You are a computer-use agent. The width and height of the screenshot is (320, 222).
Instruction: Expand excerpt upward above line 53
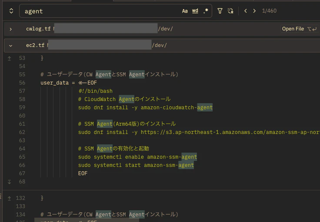point(10,59)
